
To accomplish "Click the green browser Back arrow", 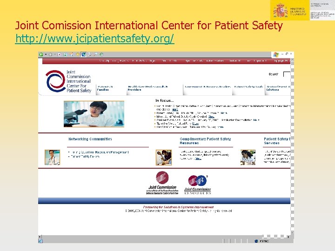I will point(41,54).
